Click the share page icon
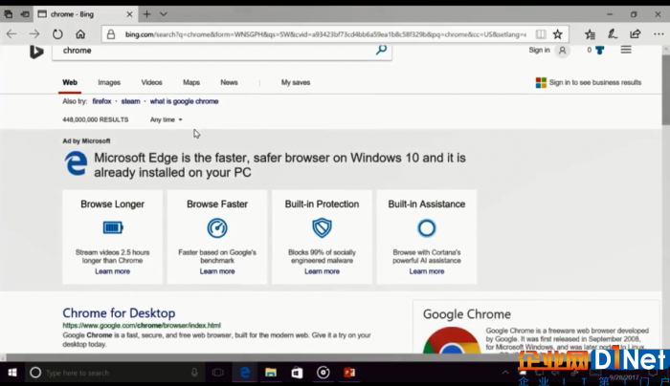The image size is (670, 386). pos(636,34)
